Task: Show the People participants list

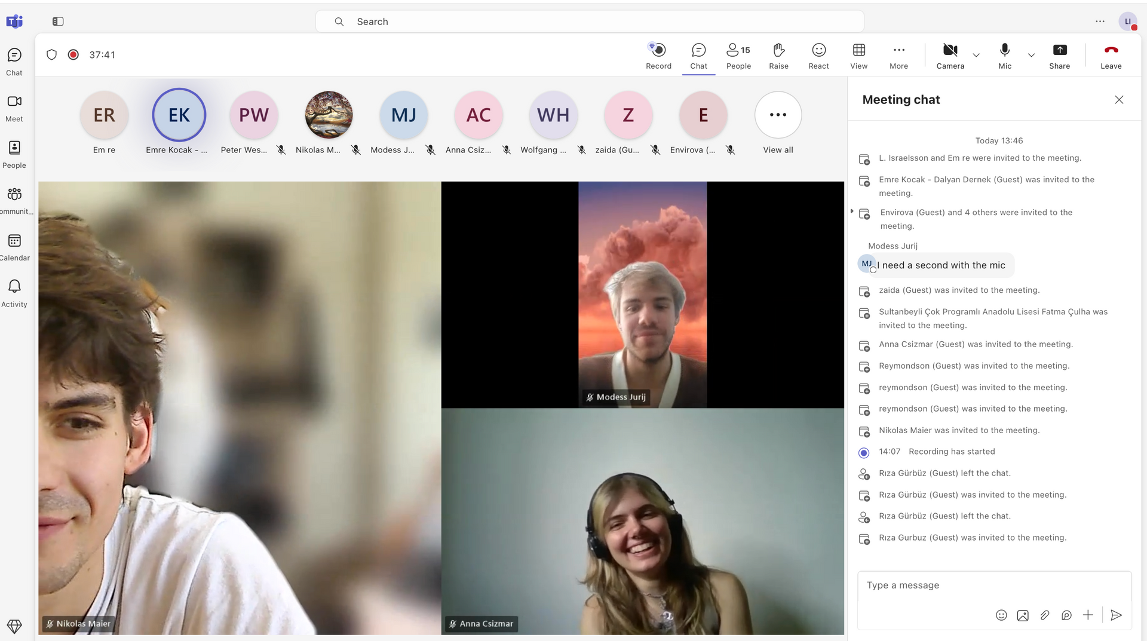Action: click(x=738, y=56)
